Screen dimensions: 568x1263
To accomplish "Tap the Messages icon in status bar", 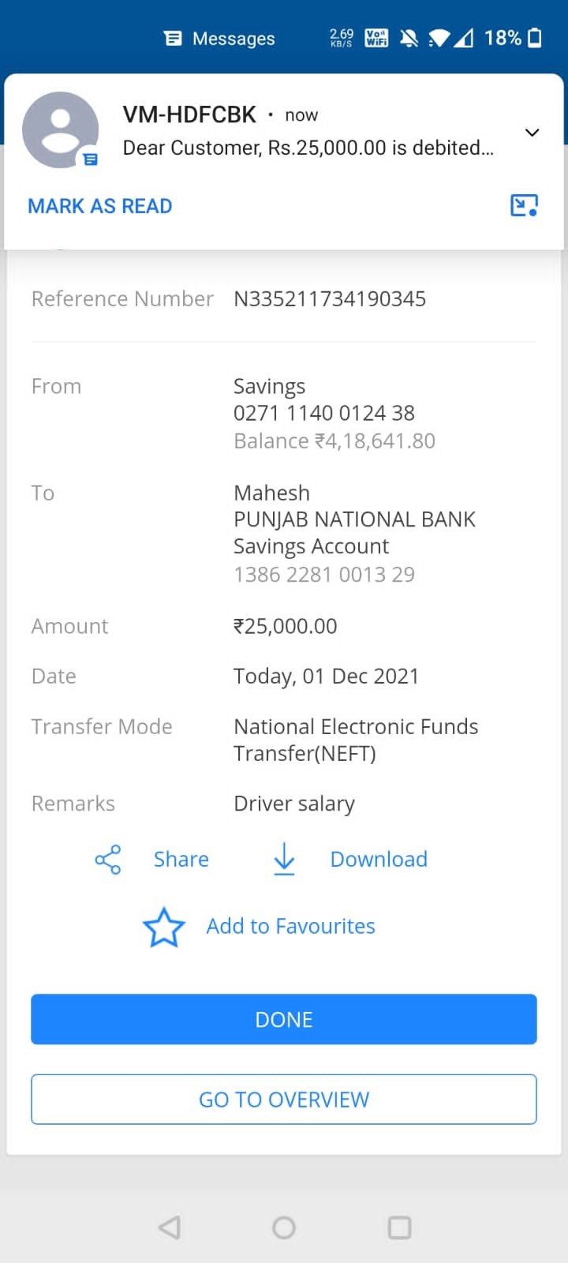I will pos(173,39).
